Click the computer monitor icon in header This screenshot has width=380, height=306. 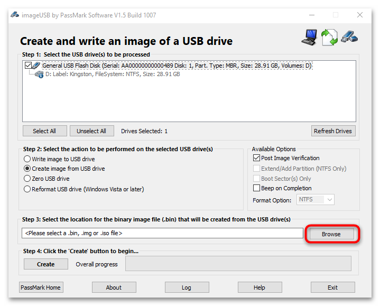[x=310, y=37]
